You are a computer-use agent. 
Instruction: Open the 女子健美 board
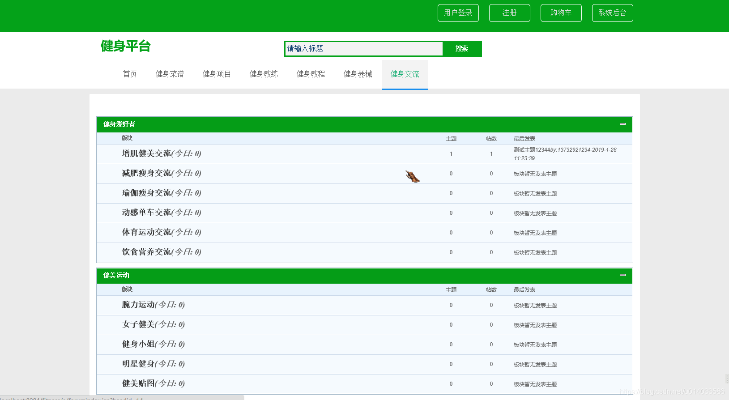[x=138, y=324]
